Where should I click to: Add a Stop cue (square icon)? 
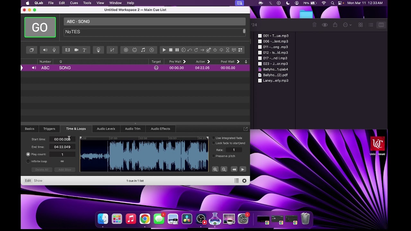(171, 50)
